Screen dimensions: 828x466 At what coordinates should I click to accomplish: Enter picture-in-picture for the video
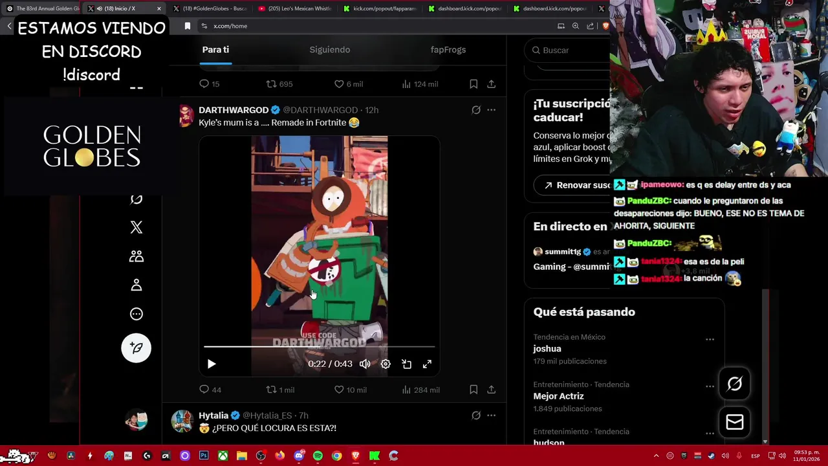tap(406, 364)
